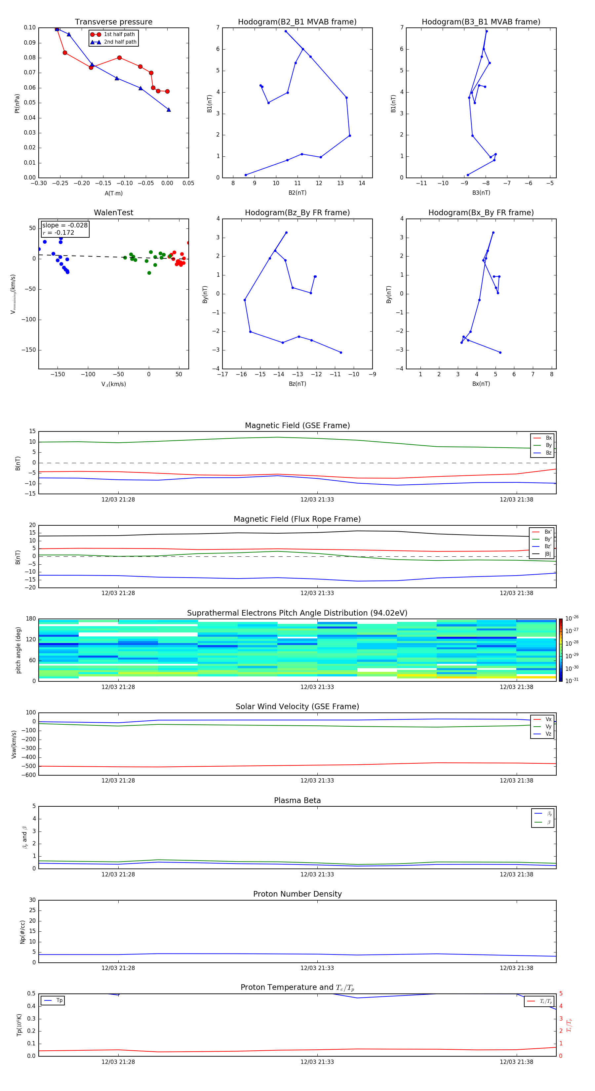595x1091 pixels.
Task: Click the red Vx line sample in the velocity legend
Action: pos(537,719)
